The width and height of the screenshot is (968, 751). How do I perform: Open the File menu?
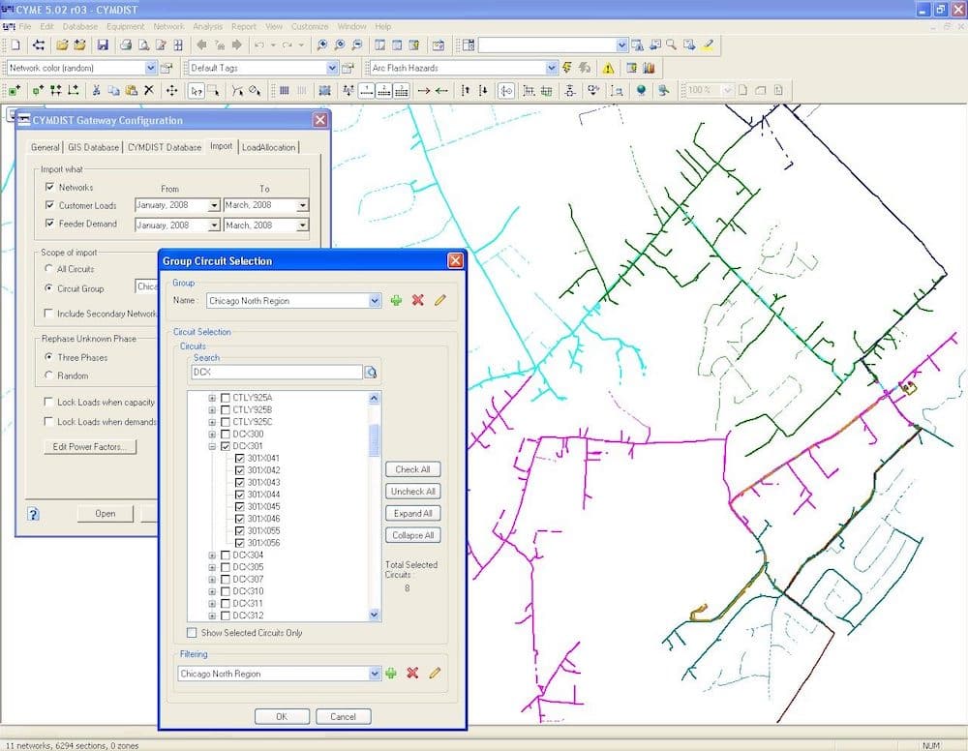pos(25,26)
